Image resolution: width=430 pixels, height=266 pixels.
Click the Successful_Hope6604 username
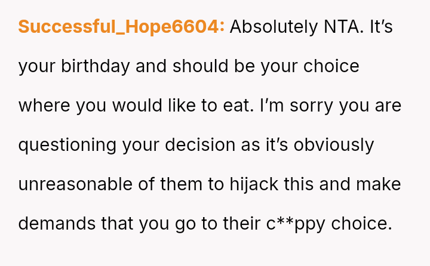(x=121, y=27)
